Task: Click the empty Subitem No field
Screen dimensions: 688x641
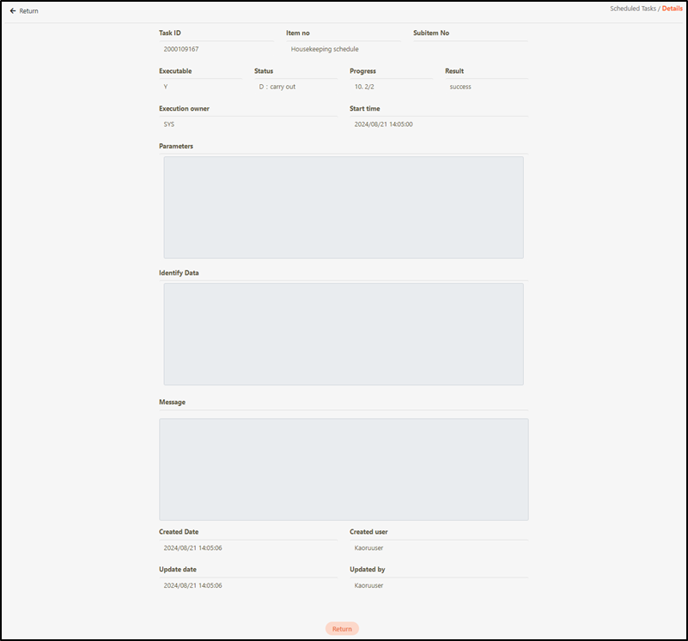Action: 470,50
